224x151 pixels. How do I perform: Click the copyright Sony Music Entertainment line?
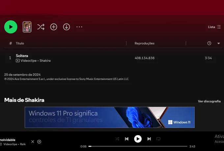[x=67, y=79]
